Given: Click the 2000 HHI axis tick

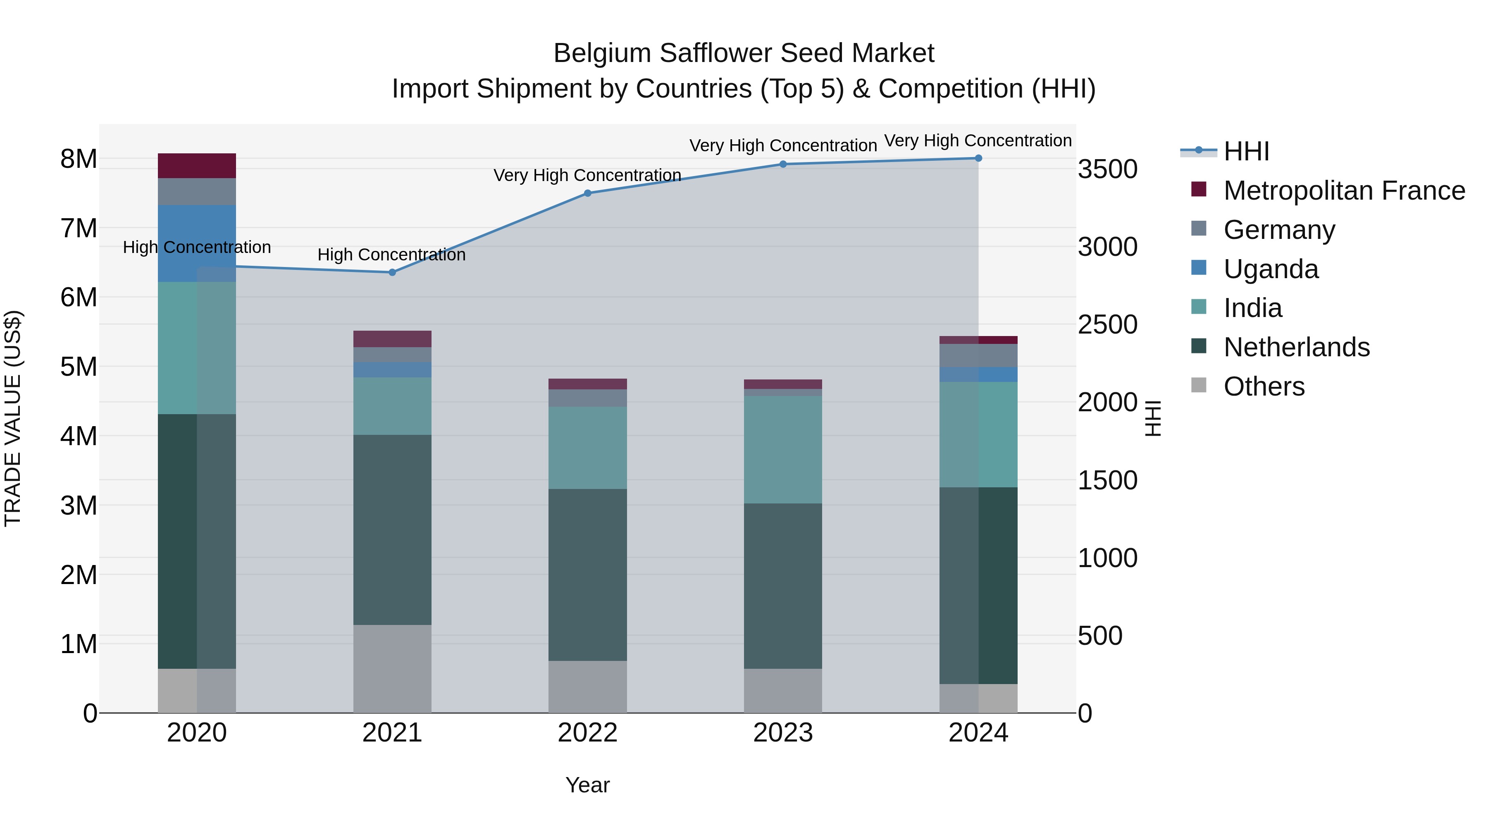Looking at the screenshot, I should [x=1108, y=402].
